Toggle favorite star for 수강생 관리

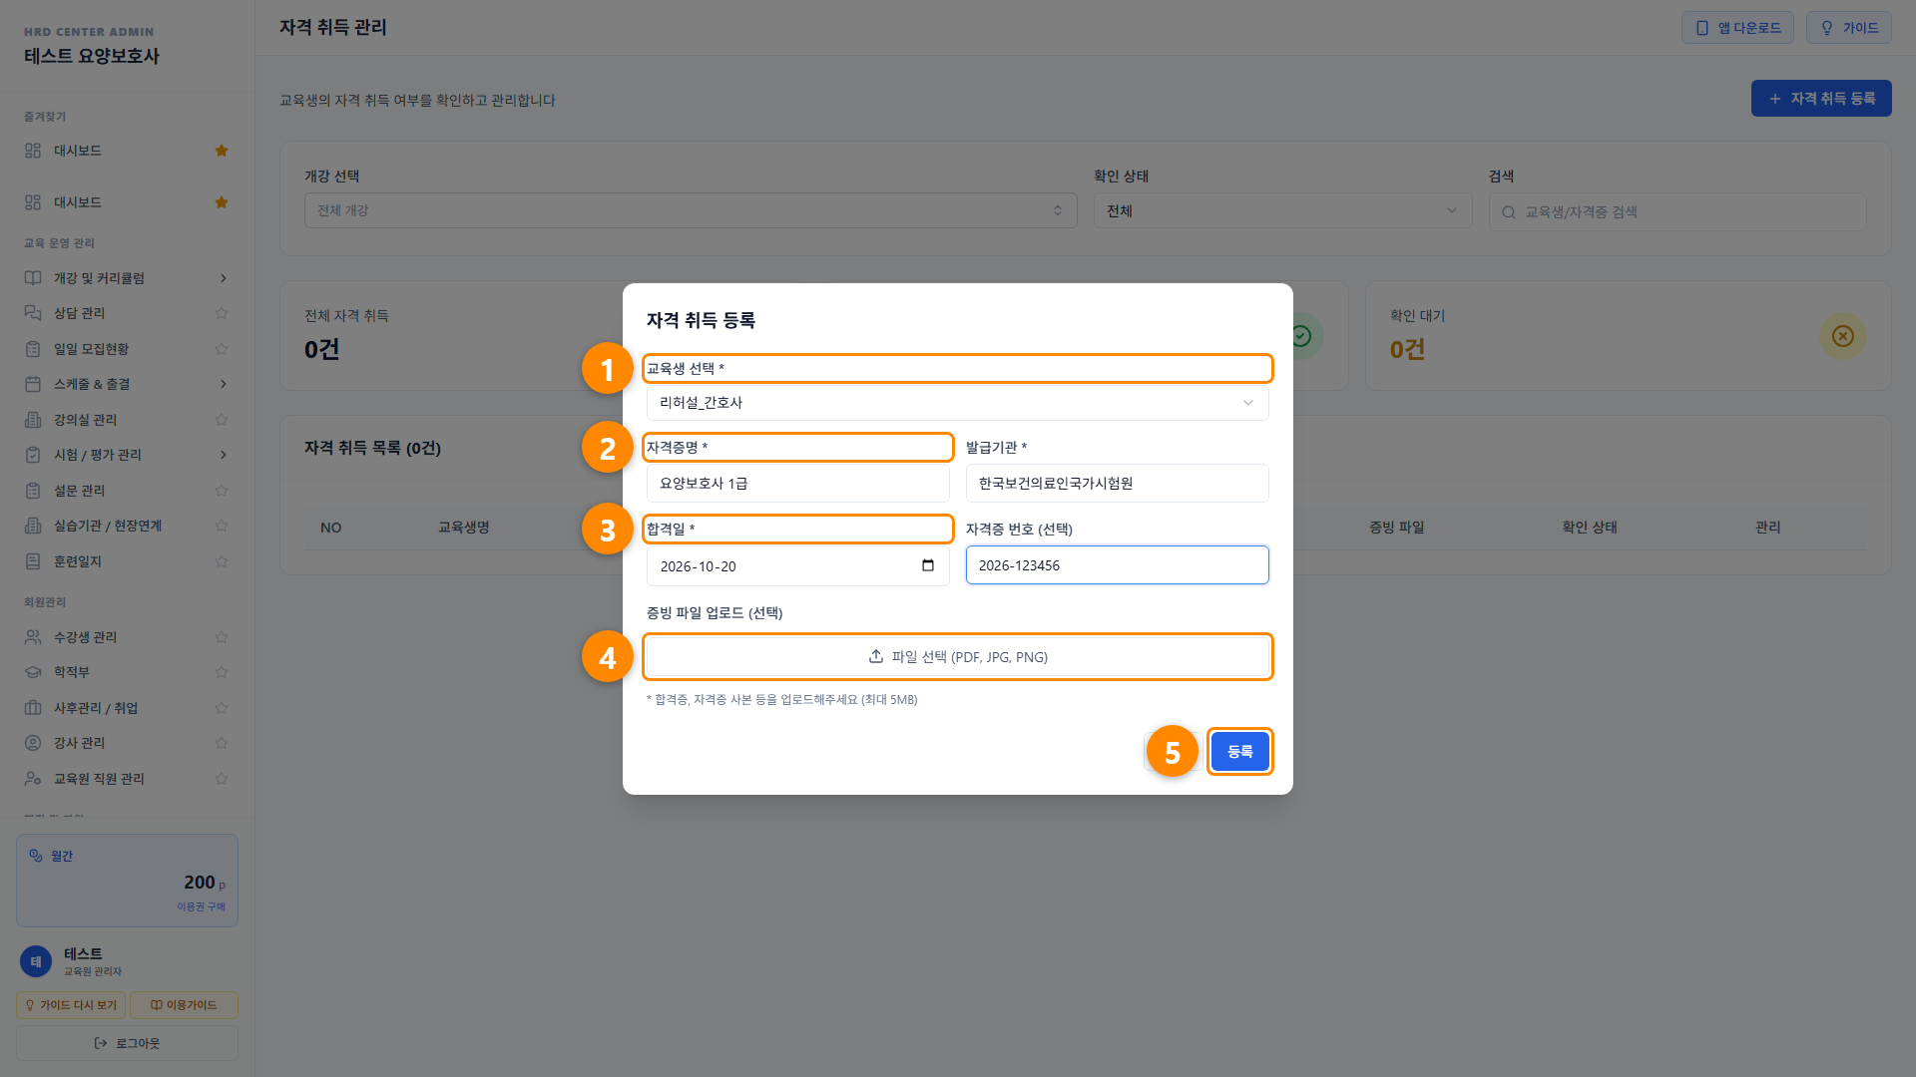coord(222,637)
